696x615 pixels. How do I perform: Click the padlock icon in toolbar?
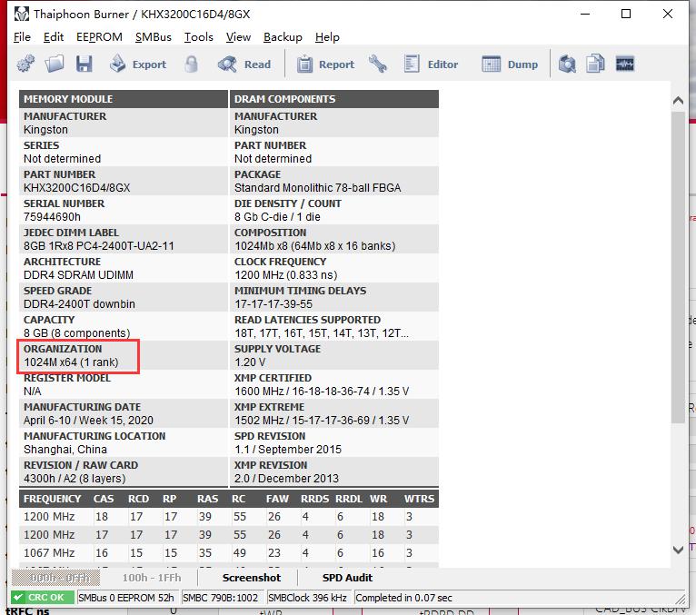(x=192, y=64)
